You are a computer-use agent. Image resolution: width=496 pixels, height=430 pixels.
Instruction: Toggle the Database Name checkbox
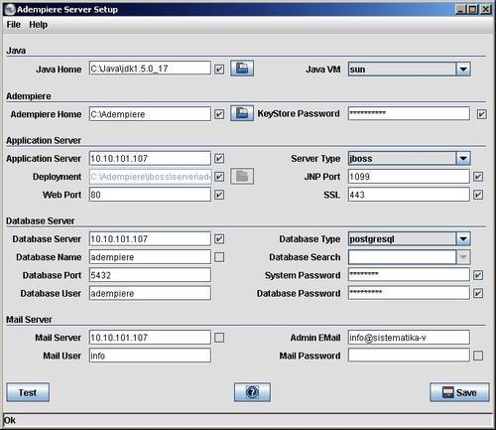click(x=219, y=257)
